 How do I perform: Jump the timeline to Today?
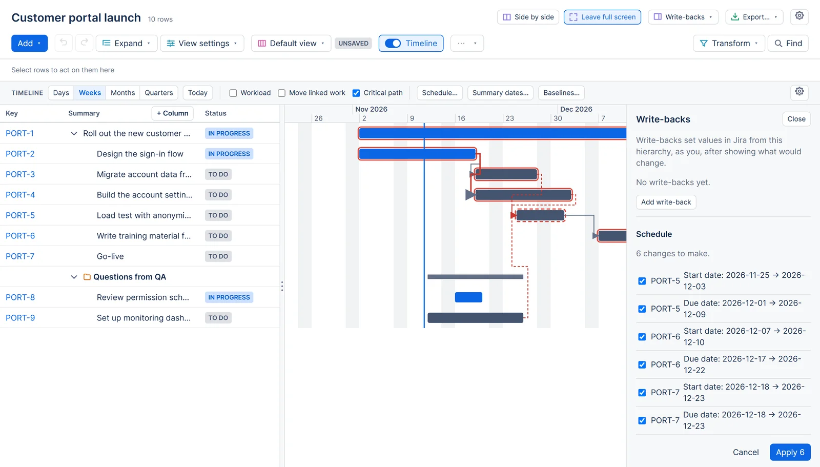(198, 93)
